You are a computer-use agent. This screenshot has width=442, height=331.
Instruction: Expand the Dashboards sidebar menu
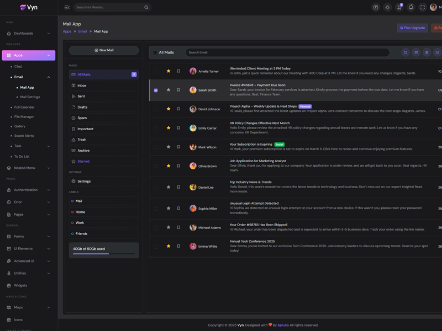tap(29, 33)
